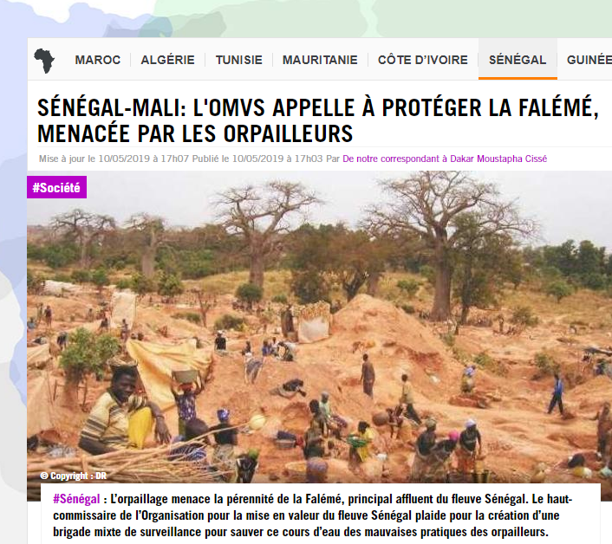Click the article summary paragraph
Screen dimensions: 612x544
(x=313, y=515)
